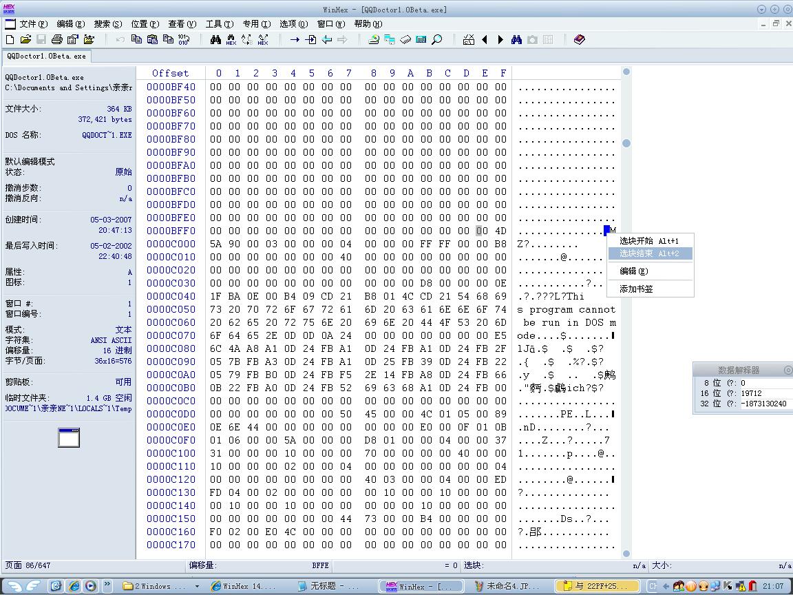Open the 专用(I) menu
This screenshot has height=595, width=793.
point(256,24)
